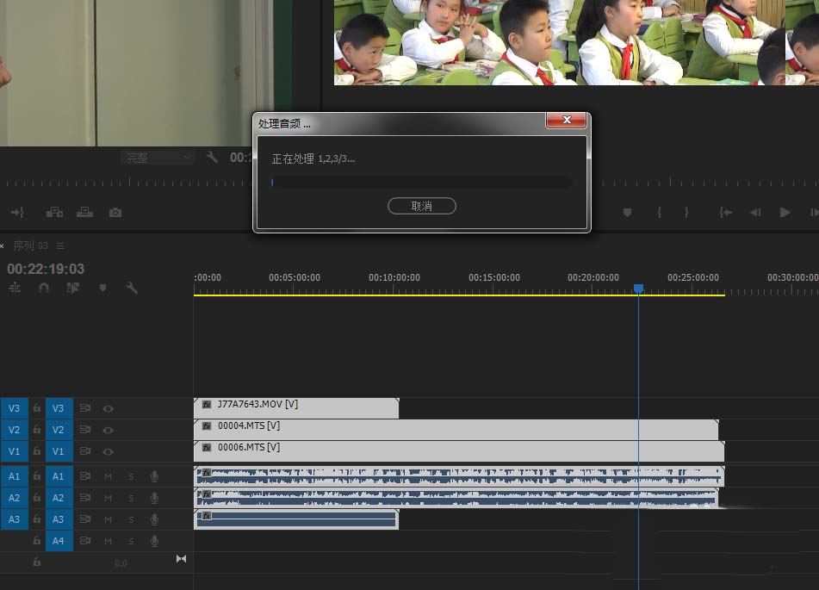The height and width of the screenshot is (590, 819).
Task: Mute audio track A1
Action: pyautogui.click(x=109, y=476)
